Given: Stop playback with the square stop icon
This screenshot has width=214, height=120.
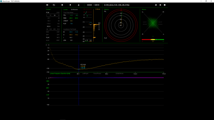Looking at the screenshot, I should tap(62, 5).
